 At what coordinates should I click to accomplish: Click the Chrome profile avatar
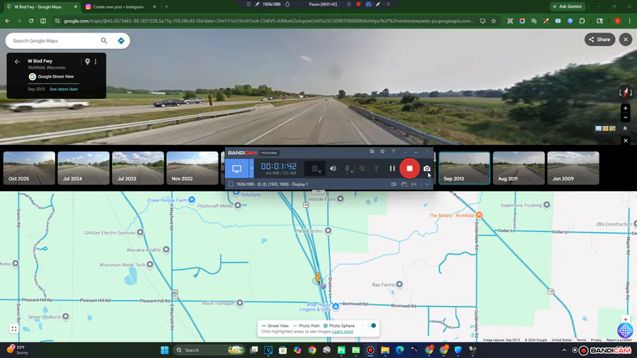[617, 21]
